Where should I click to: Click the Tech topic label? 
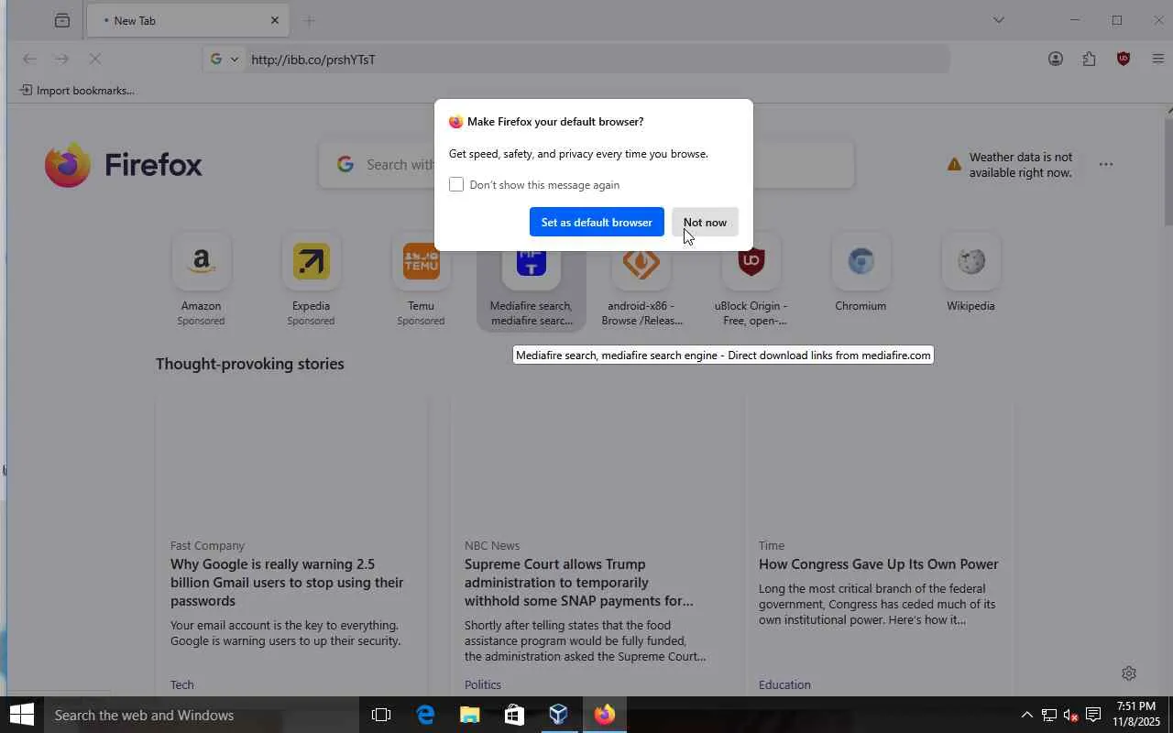[182, 684]
